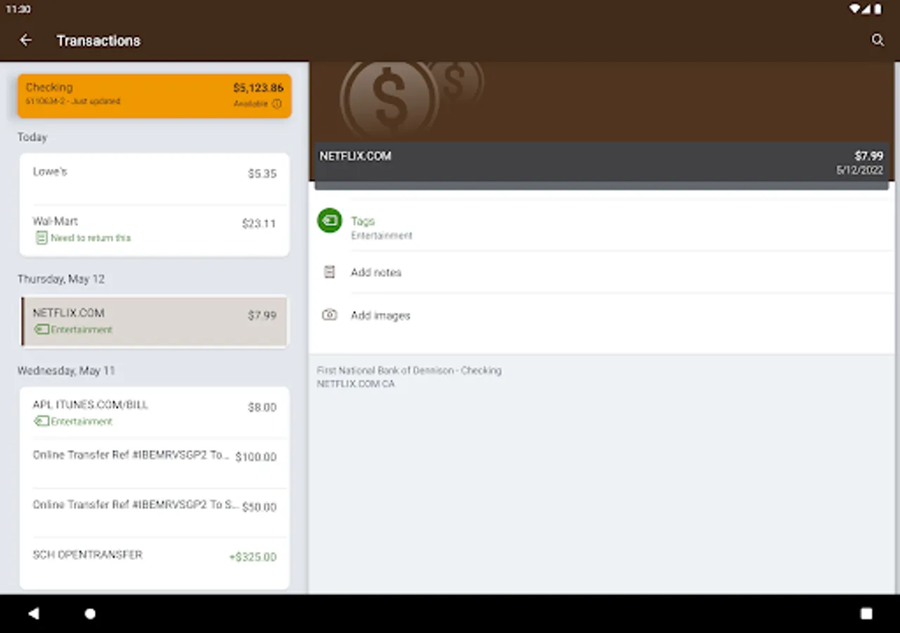This screenshot has height=633, width=900.
Task: Click the green Tags icon
Action: [329, 221]
